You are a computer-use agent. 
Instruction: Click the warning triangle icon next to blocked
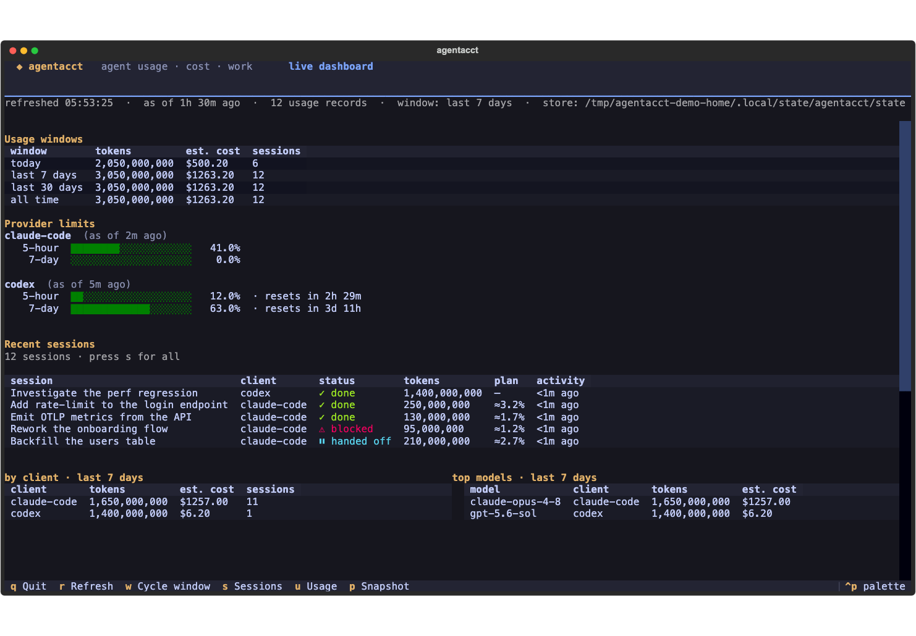tap(322, 429)
